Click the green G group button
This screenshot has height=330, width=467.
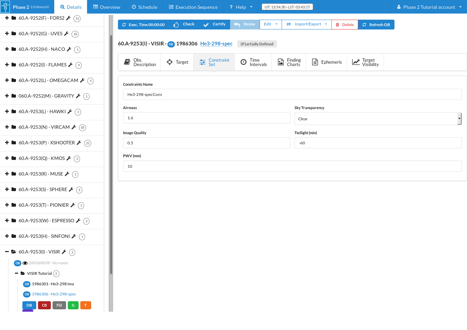pyautogui.click(x=73, y=305)
